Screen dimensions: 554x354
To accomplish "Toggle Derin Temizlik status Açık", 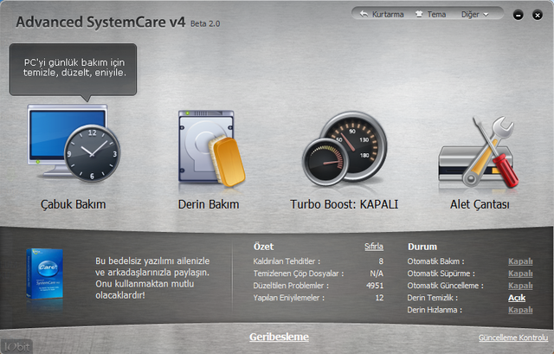I will click(517, 298).
